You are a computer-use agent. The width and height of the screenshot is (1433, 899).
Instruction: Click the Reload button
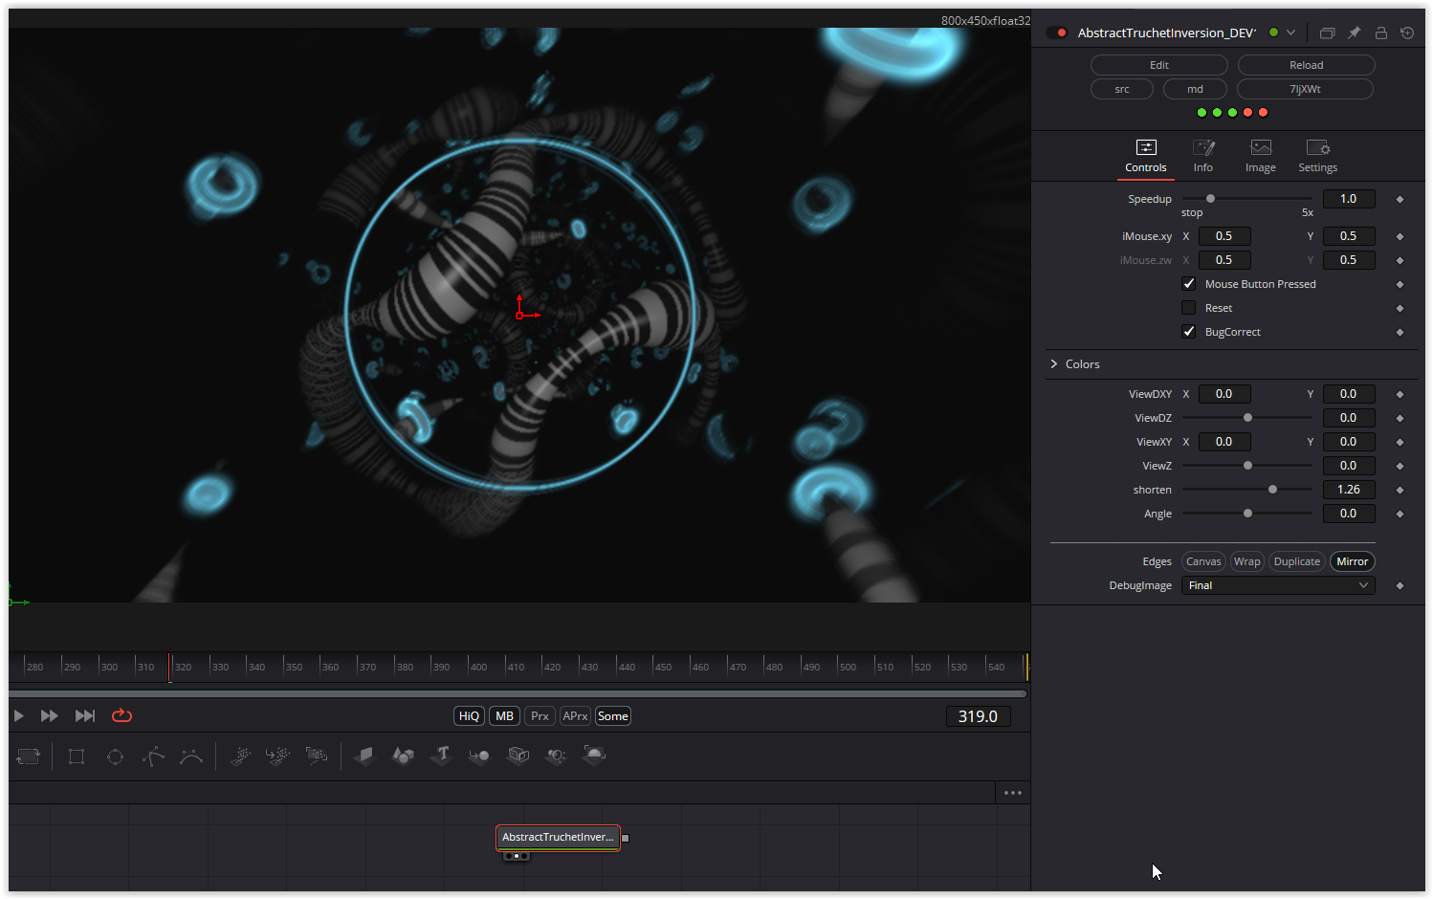point(1307,65)
